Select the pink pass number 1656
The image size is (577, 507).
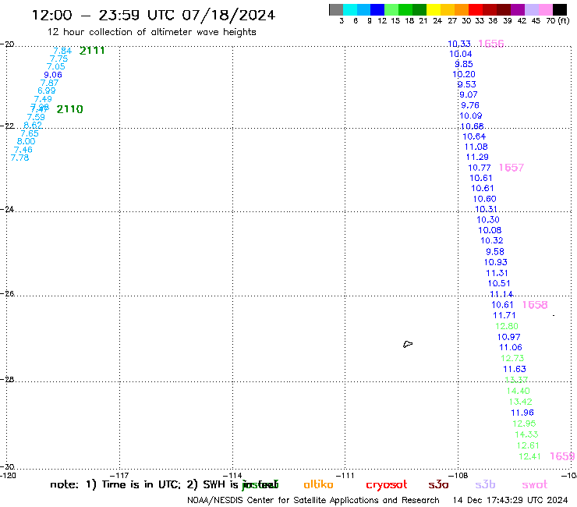point(491,44)
